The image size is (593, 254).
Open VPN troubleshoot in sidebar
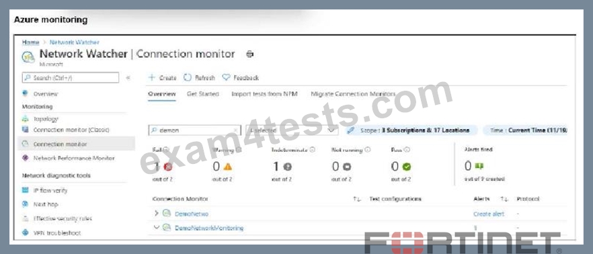pyautogui.click(x=57, y=232)
